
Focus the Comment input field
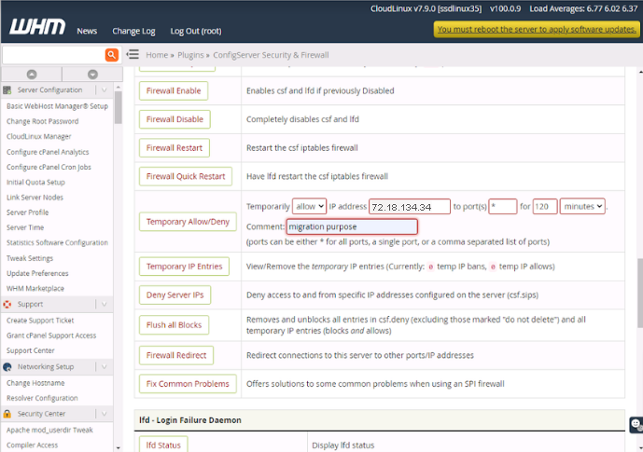[352, 226]
